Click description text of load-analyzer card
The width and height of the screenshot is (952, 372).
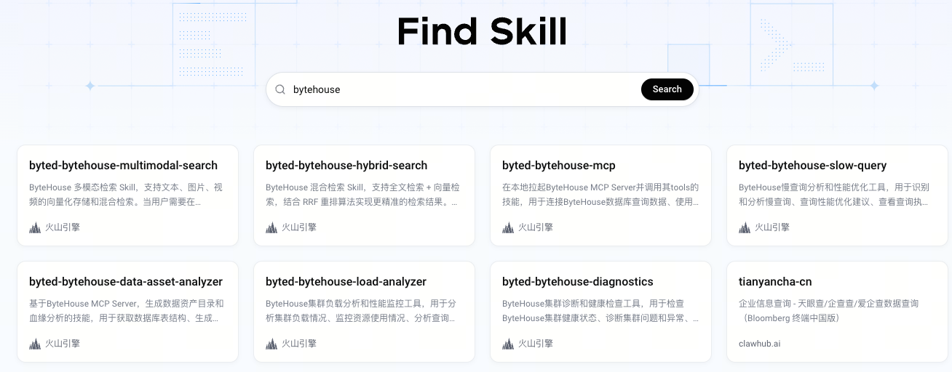pyautogui.click(x=361, y=310)
